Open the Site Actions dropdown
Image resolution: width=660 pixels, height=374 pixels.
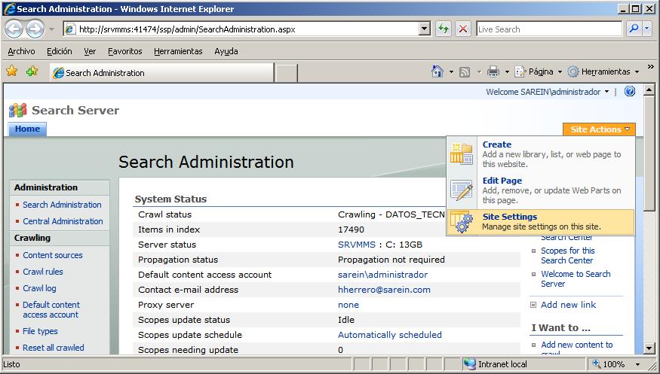[x=599, y=129]
